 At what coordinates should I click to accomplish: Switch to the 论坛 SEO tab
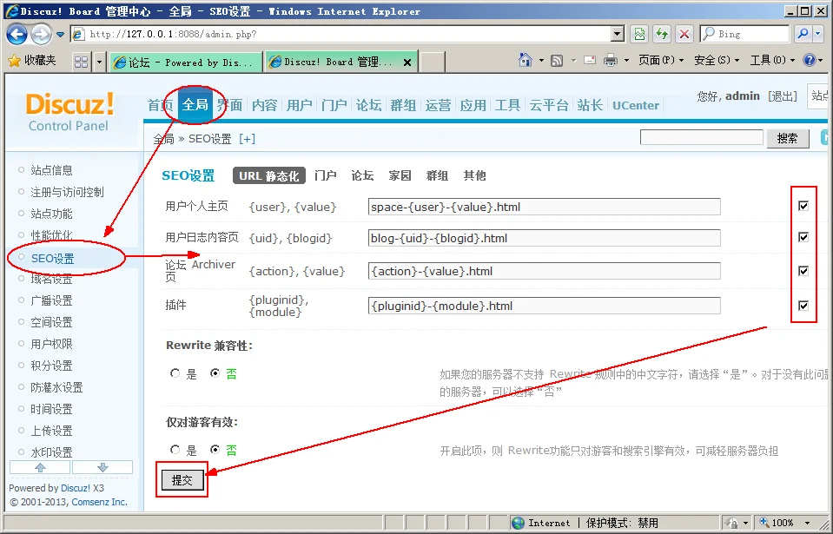click(362, 175)
